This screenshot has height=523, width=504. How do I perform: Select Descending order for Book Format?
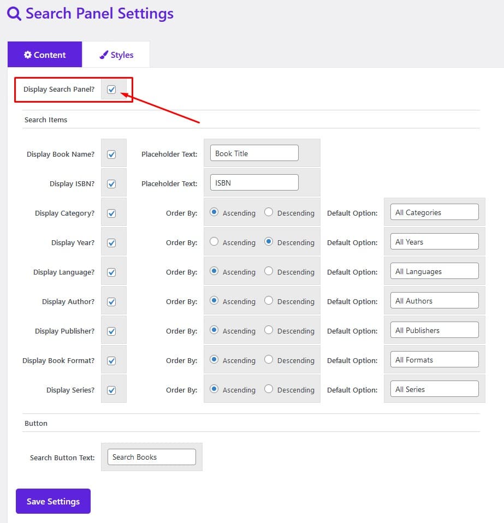pyautogui.click(x=269, y=360)
